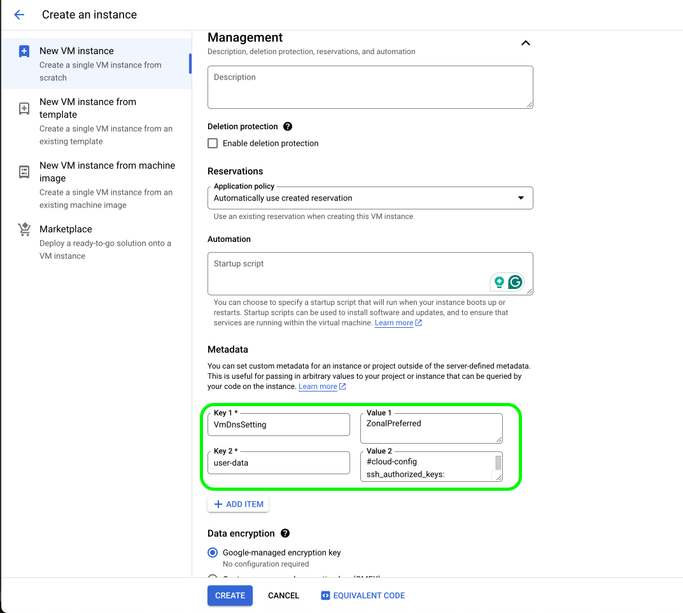Click the Marketplace cart icon
This screenshot has width=683, height=613.
pyautogui.click(x=24, y=230)
